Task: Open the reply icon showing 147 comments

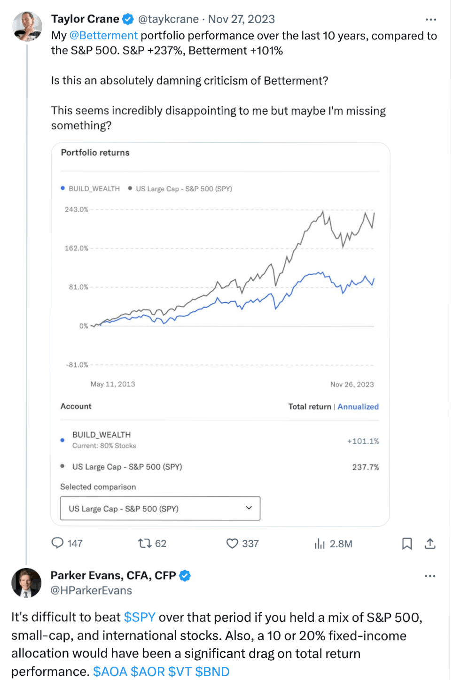Action: click(x=58, y=543)
